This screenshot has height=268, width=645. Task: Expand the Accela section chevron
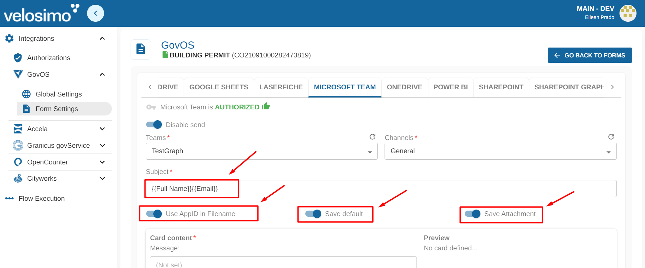[x=102, y=129]
